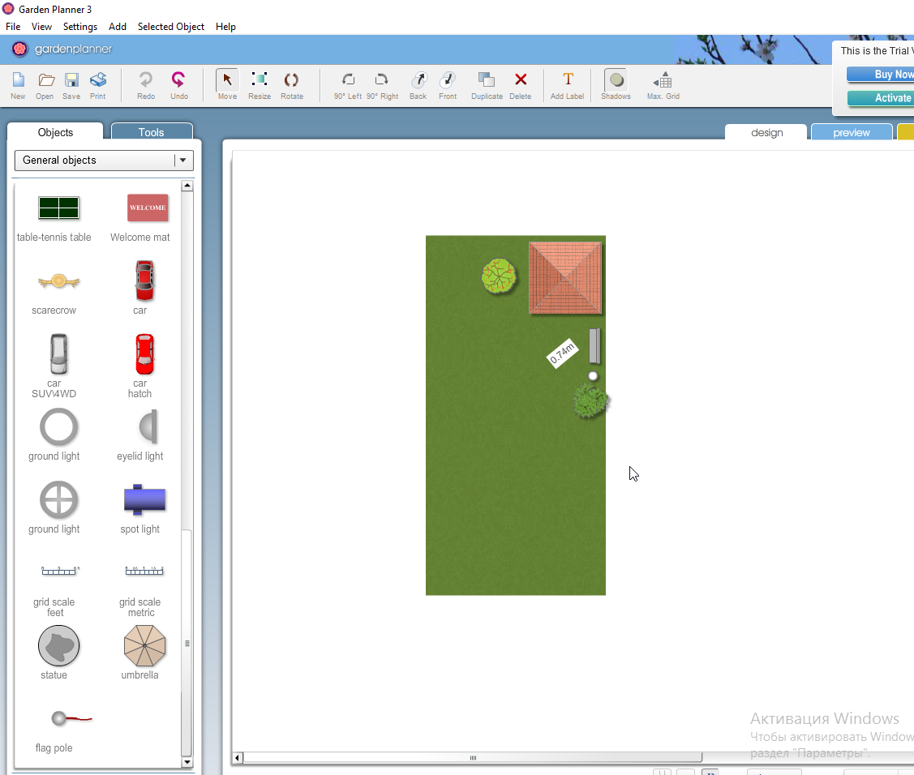Click the Activate button
Screen dimensions: 914x775
tap(880, 98)
